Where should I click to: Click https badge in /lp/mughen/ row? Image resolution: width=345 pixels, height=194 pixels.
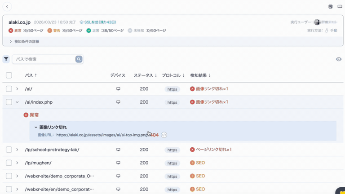click(x=172, y=163)
